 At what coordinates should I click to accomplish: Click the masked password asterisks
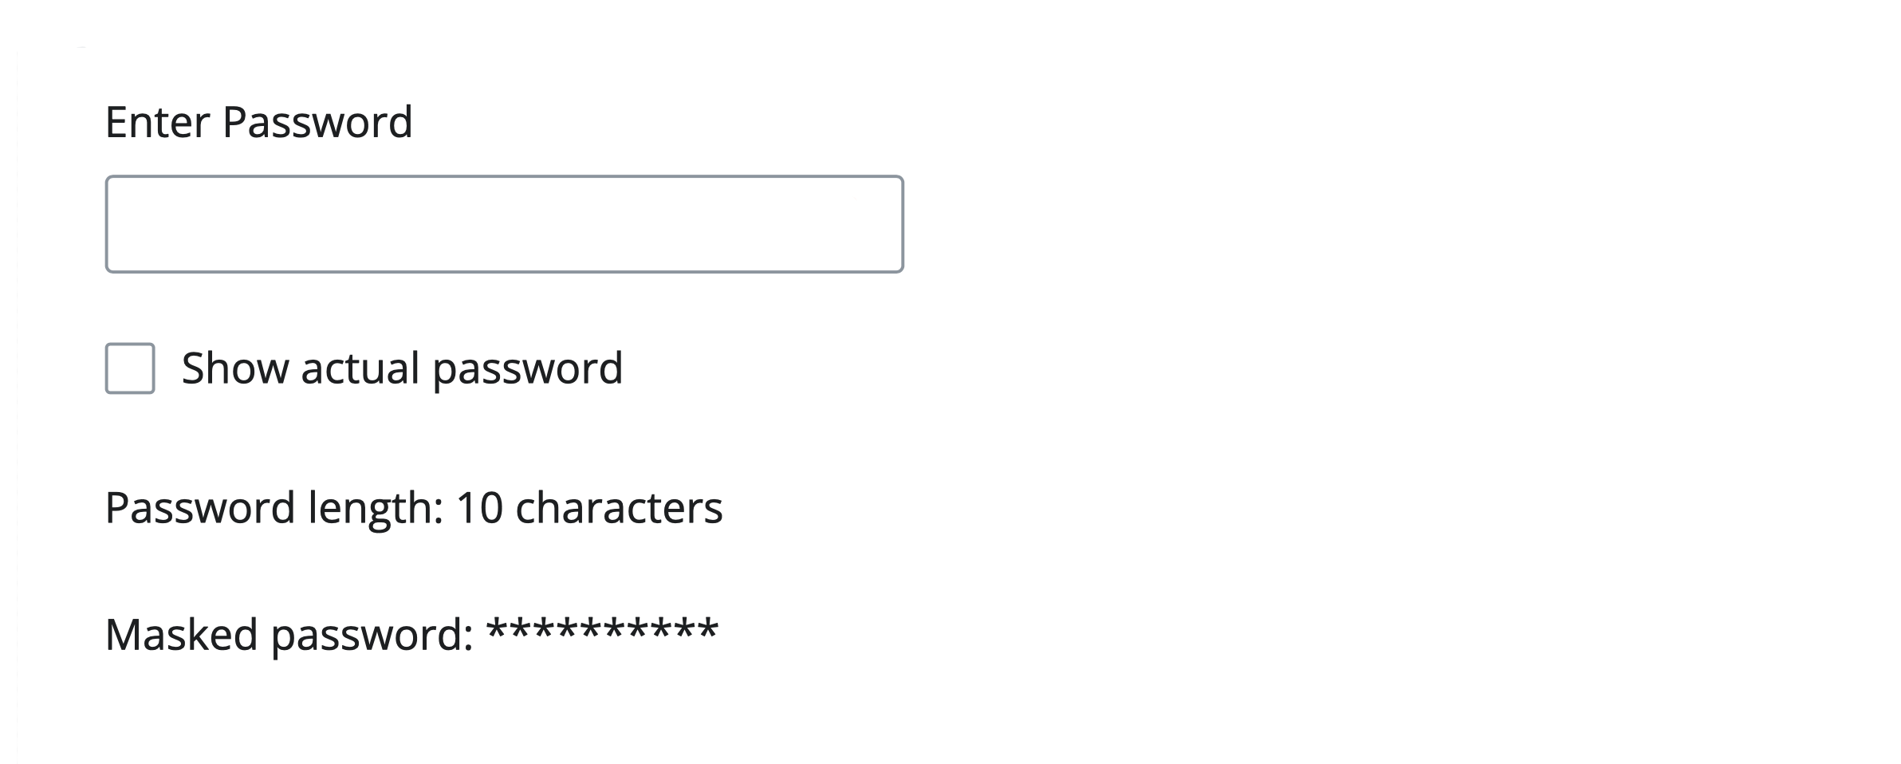pos(603,632)
